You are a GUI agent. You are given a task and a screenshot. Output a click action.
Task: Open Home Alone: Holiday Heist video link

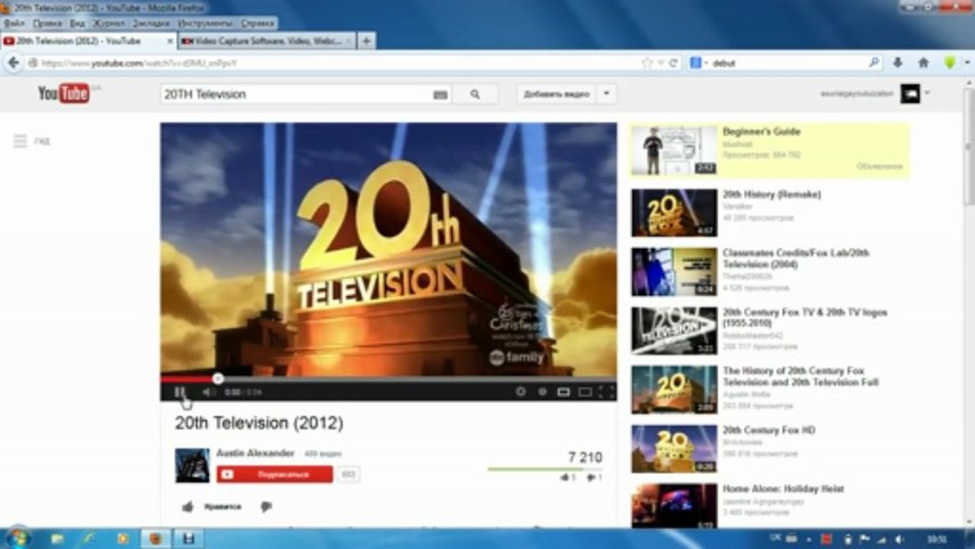click(x=783, y=490)
